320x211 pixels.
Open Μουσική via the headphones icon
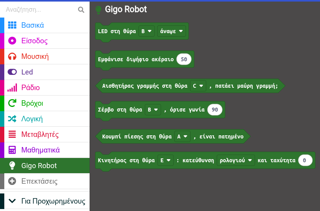coord(12,57)
